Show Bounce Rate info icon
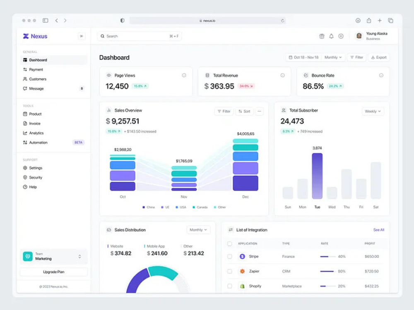 [381, 75]
